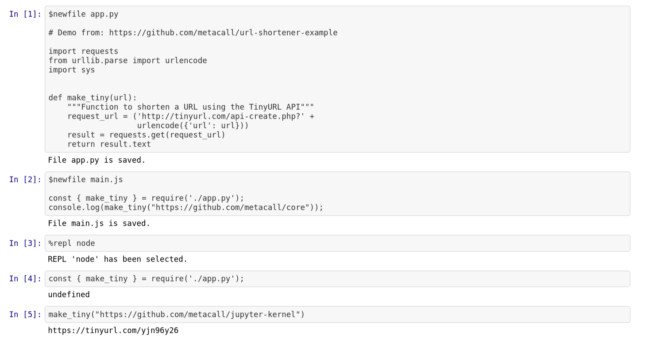Place cursor on 'def make_tiny(url):' line
Screen dimensions: 645x342
coord(93,98)
